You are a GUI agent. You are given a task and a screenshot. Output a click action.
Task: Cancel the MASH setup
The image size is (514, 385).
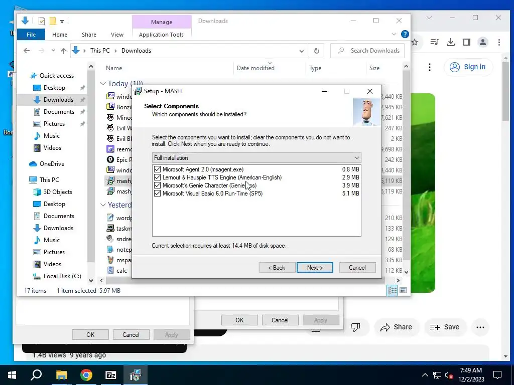357,268
